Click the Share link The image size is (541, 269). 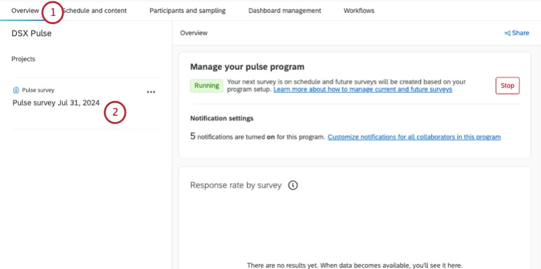pyautogui.click(x=517, y=33)
